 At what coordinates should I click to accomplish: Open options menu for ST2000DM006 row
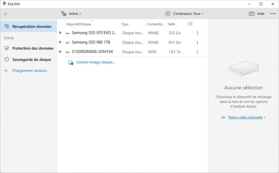pos(197,52)
